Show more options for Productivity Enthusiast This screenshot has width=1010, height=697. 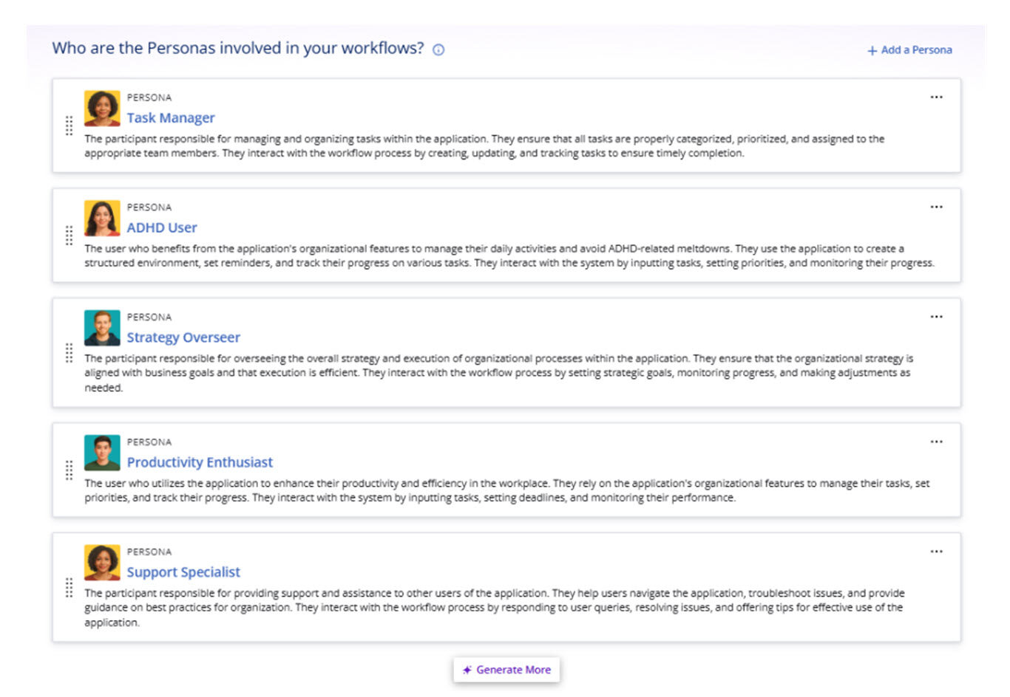(x=936, y=442)
